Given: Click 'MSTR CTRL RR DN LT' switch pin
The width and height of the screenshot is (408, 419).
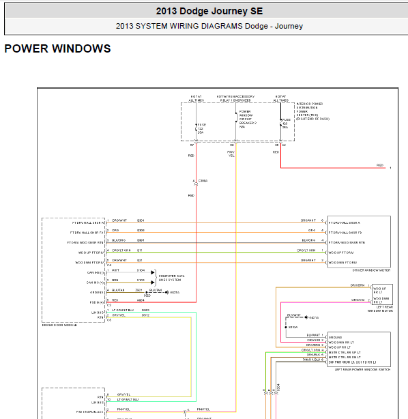Looking at the screenshot, I should click(345, 358).
